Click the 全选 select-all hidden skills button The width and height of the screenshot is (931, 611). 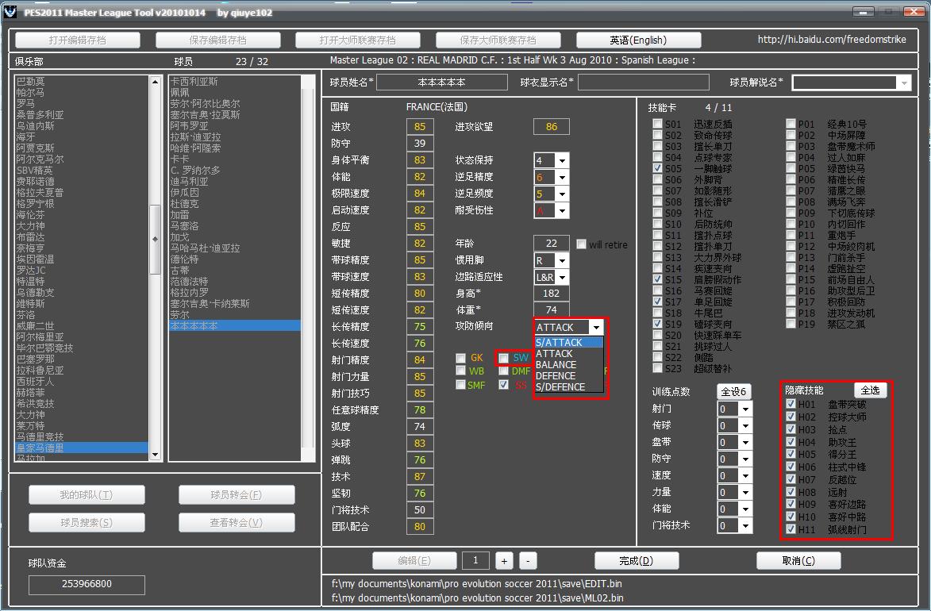(x=870, y=390)
